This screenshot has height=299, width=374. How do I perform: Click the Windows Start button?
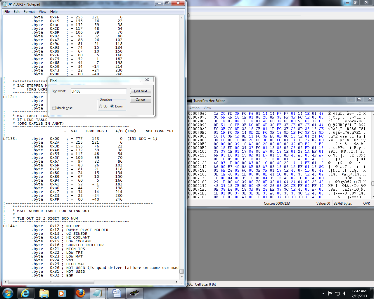(8, 293)
